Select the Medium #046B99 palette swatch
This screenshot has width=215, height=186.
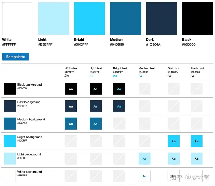point(126,18)
